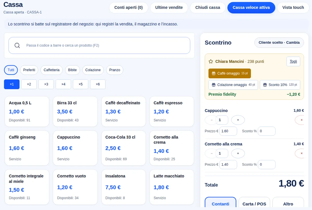Click the gift icon on Caffè omaggio
312x210 pixels.
click(x=213, y=74)
